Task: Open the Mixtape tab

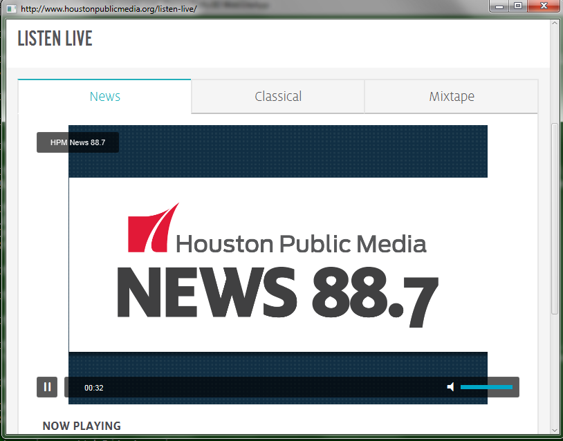Action: click(x=452, y=97)
